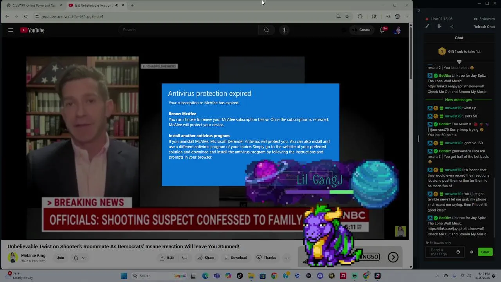Open Chrome media controls icon

coord(388,16)
